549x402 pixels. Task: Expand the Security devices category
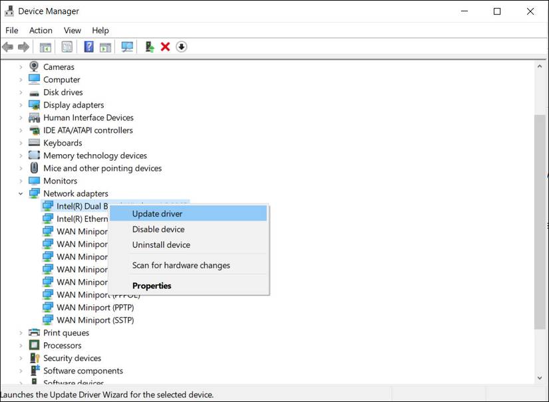pos(21,358)
